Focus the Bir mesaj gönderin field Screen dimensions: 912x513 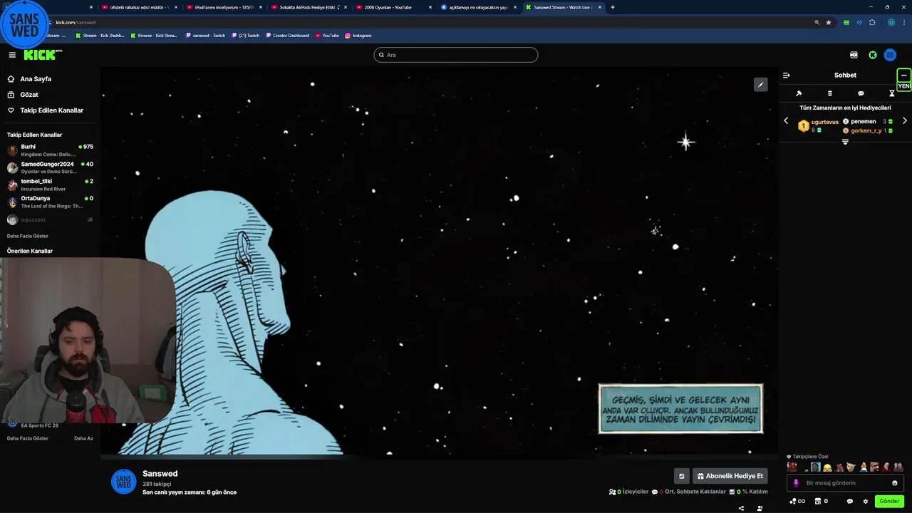(845, 483)
